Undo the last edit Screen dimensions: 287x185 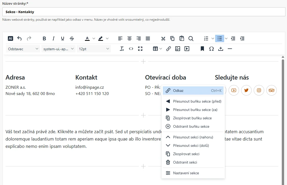click(x=19, y=38)
